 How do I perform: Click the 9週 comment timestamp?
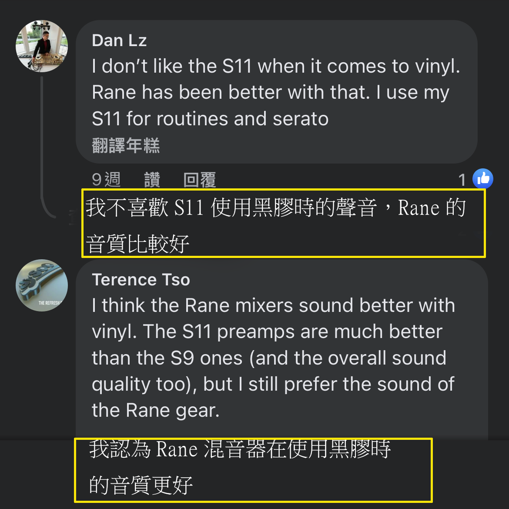(x=106, y=180)
